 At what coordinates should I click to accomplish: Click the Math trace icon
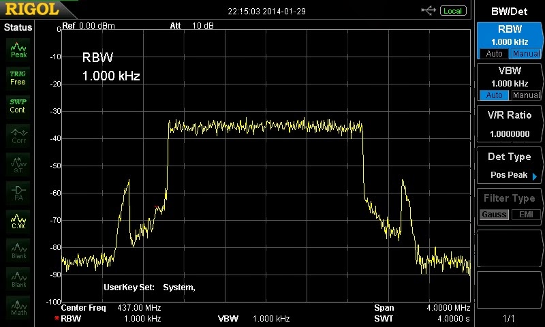(18, 307)
